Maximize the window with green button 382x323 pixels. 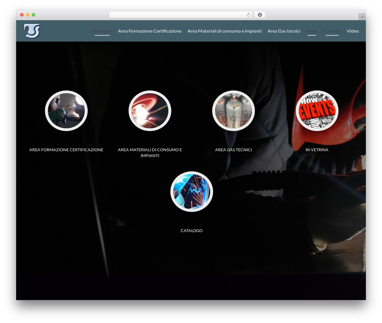(x=33, y=15)
